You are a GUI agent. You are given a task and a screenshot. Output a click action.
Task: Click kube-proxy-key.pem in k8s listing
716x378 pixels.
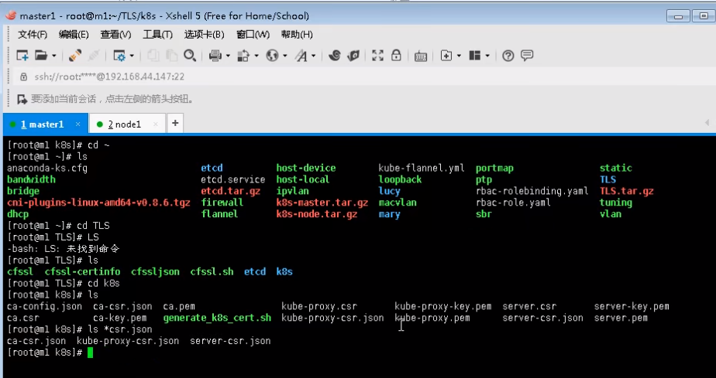[443, 307]
